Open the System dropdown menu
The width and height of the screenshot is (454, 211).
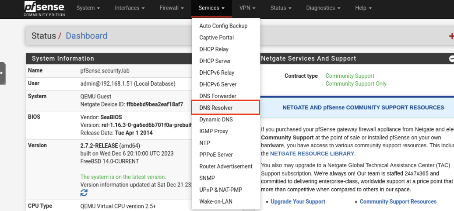88,8
